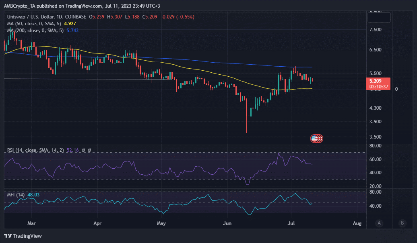Click the close price C5.209
This screenshot has height=243, width=417.
tap(150, 17)
